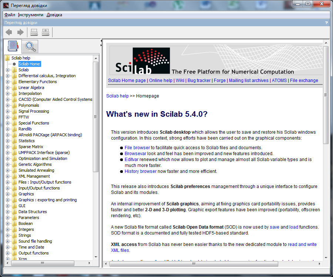Expand the Sparse Matrix node
Image resolution: width=333 pixels, height=277 pixels.
[x=8, y=147]
